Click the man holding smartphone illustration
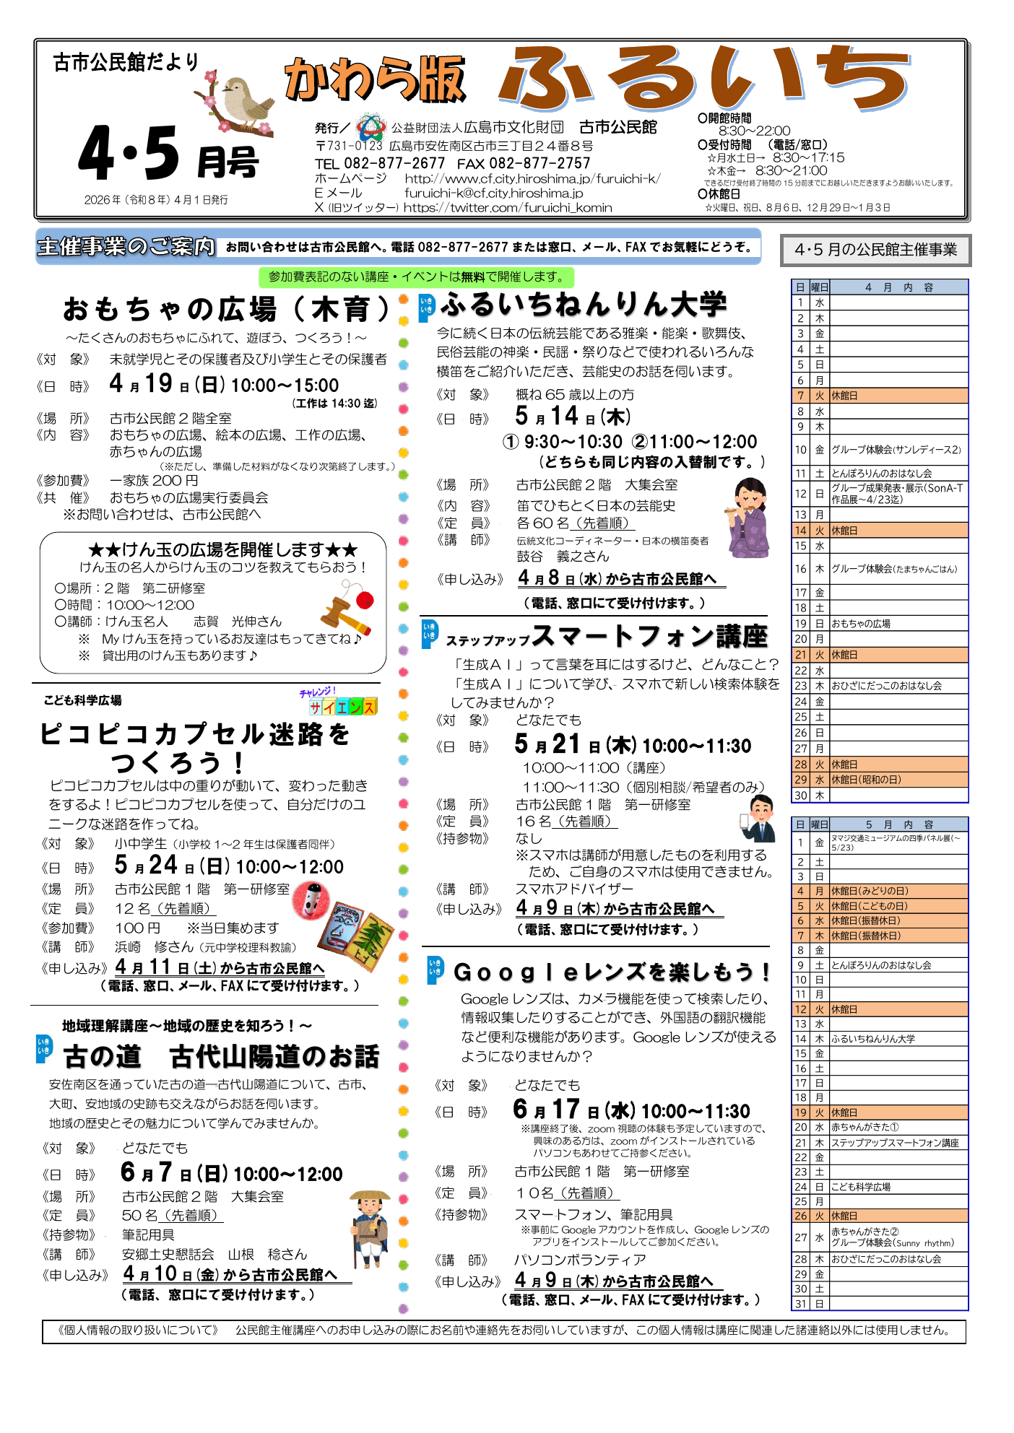This screenshot has height=1433, width=1014. [x=757, y=819]
